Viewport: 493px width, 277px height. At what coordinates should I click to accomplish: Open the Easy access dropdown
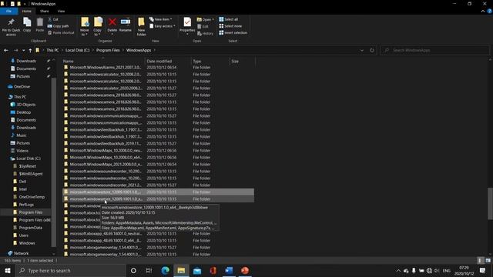pos(163,26)
